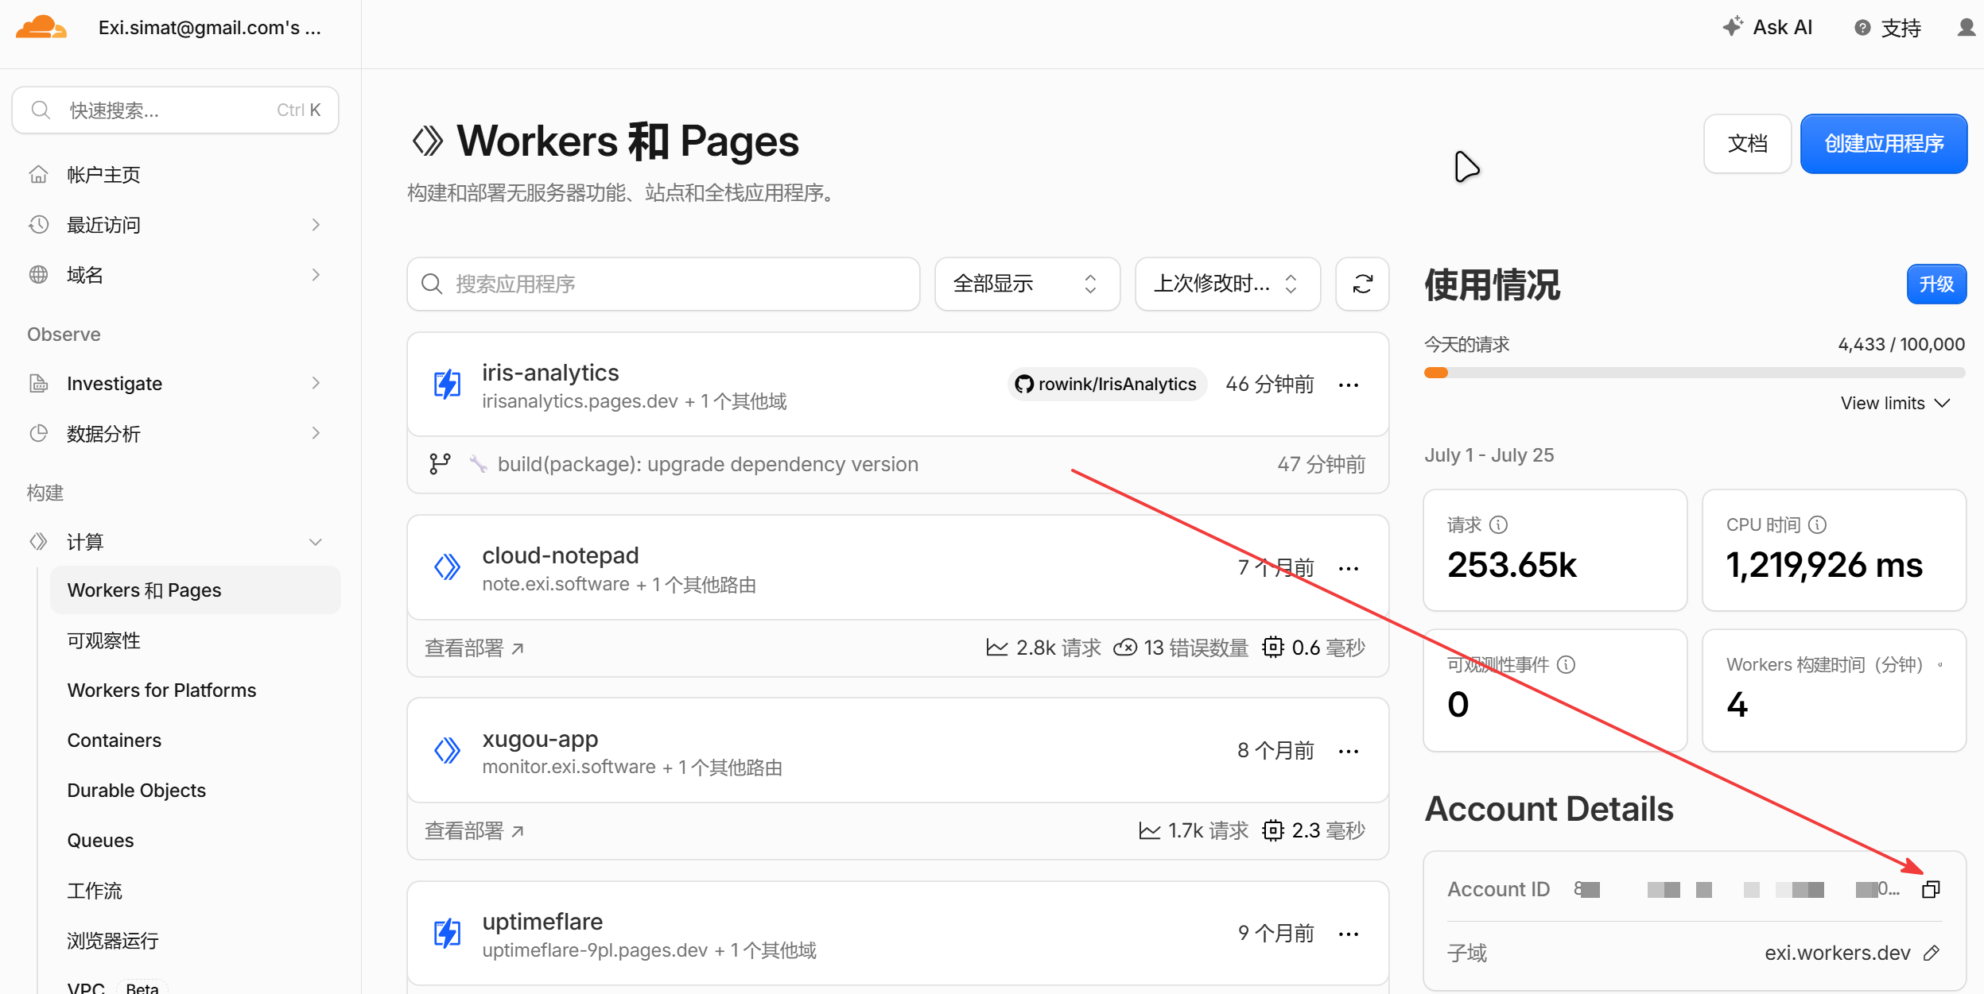Click the 升级 upgrade button
1984x994 pixels.
[1936, 284]
